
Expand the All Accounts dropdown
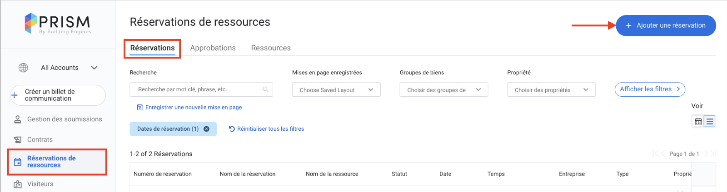click(x=94, y=68)
